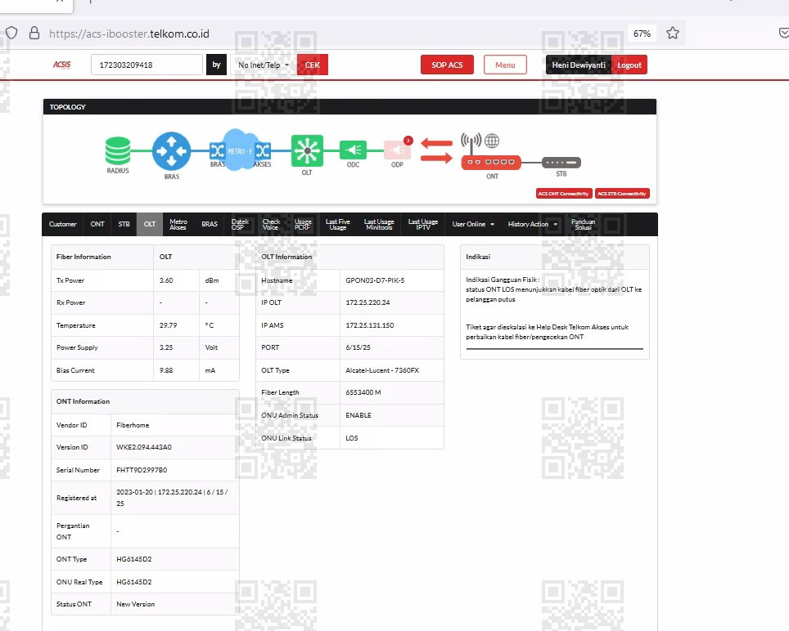789x631 pixels.
Task: Click the SOP ACS button
Action: point(447,65)
